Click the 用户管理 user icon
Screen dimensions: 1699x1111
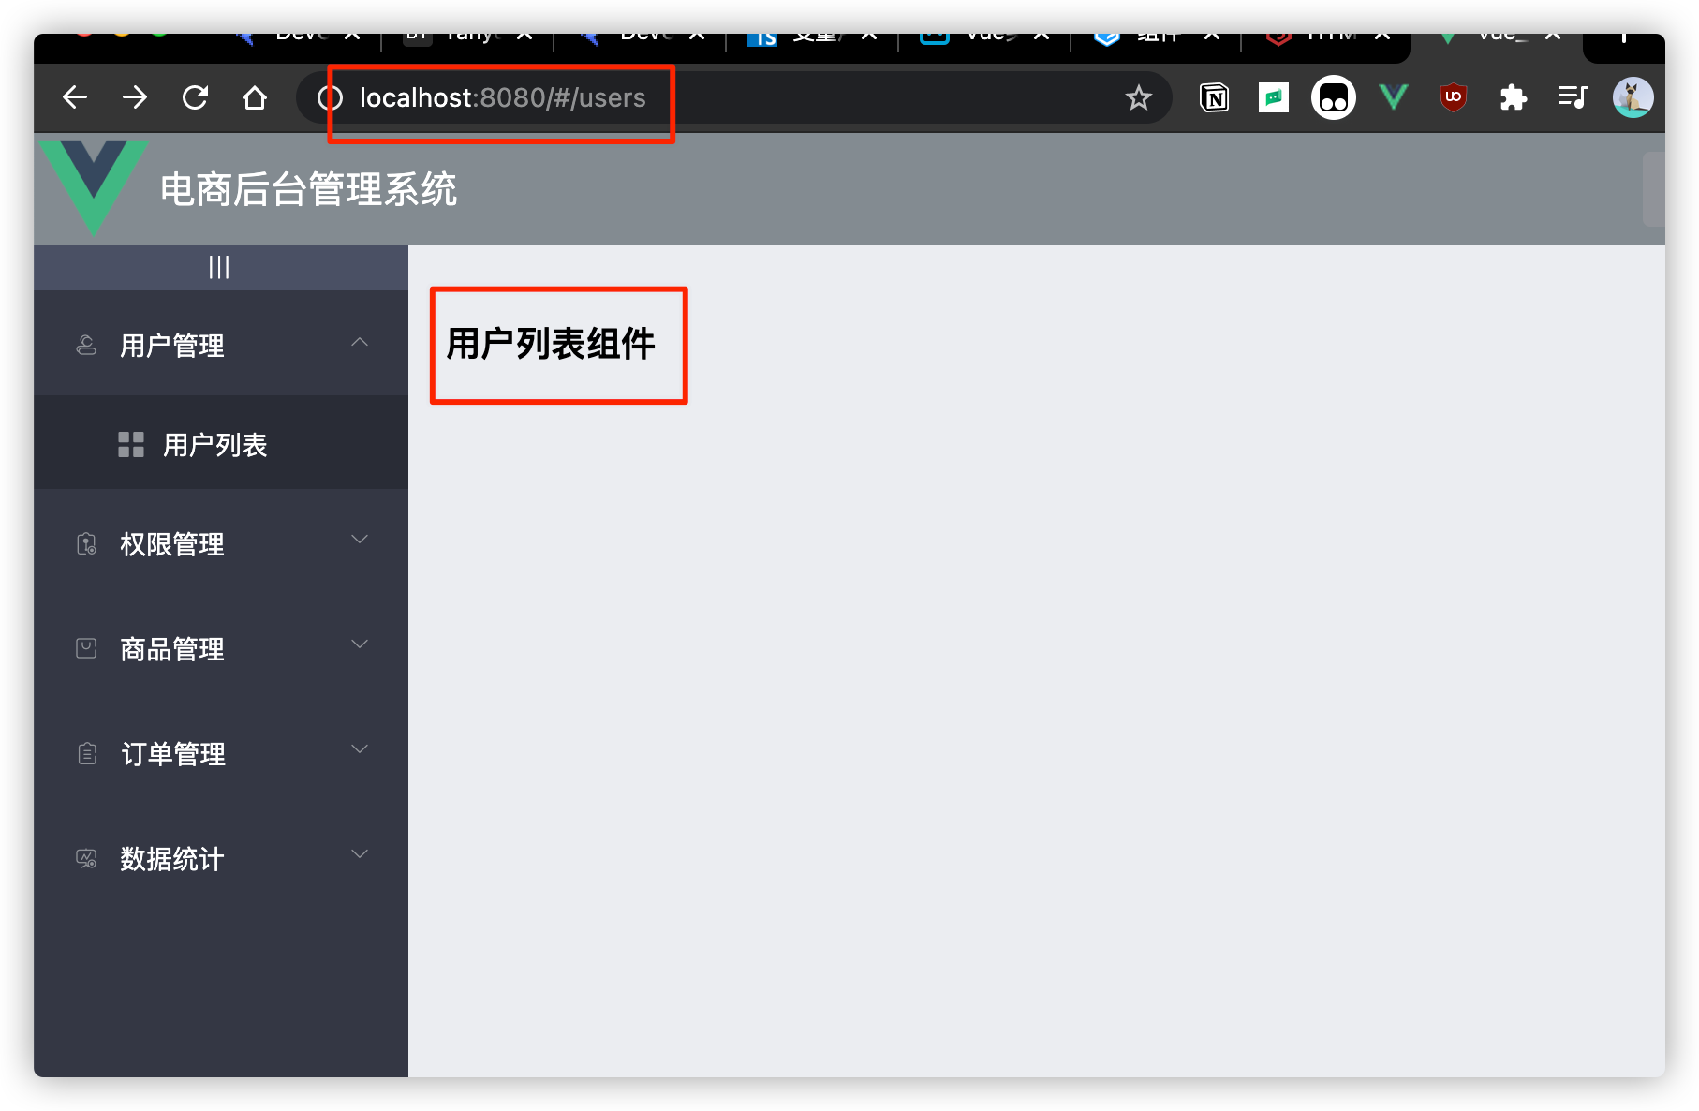click(86, 346)
